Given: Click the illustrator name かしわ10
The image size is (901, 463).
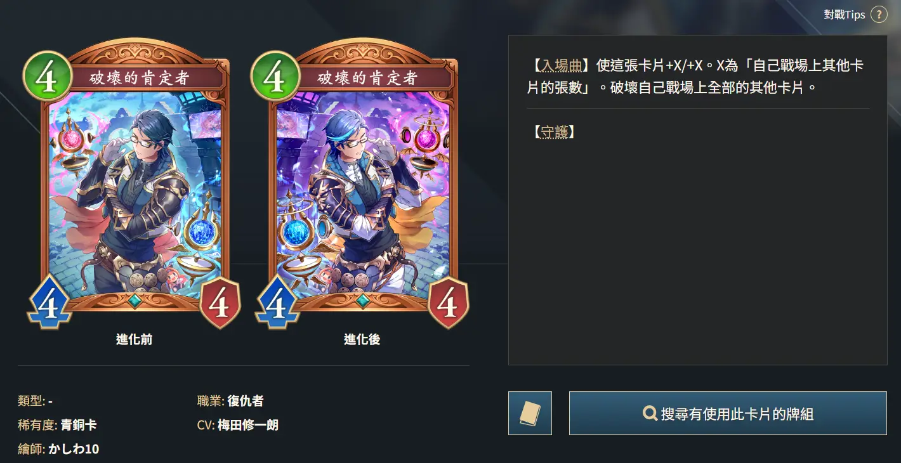Looking at the screenshot, I should [x=74, y=449].
